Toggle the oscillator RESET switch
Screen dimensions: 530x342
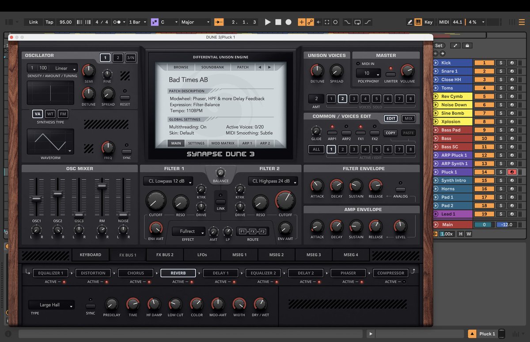coord(125,97)
